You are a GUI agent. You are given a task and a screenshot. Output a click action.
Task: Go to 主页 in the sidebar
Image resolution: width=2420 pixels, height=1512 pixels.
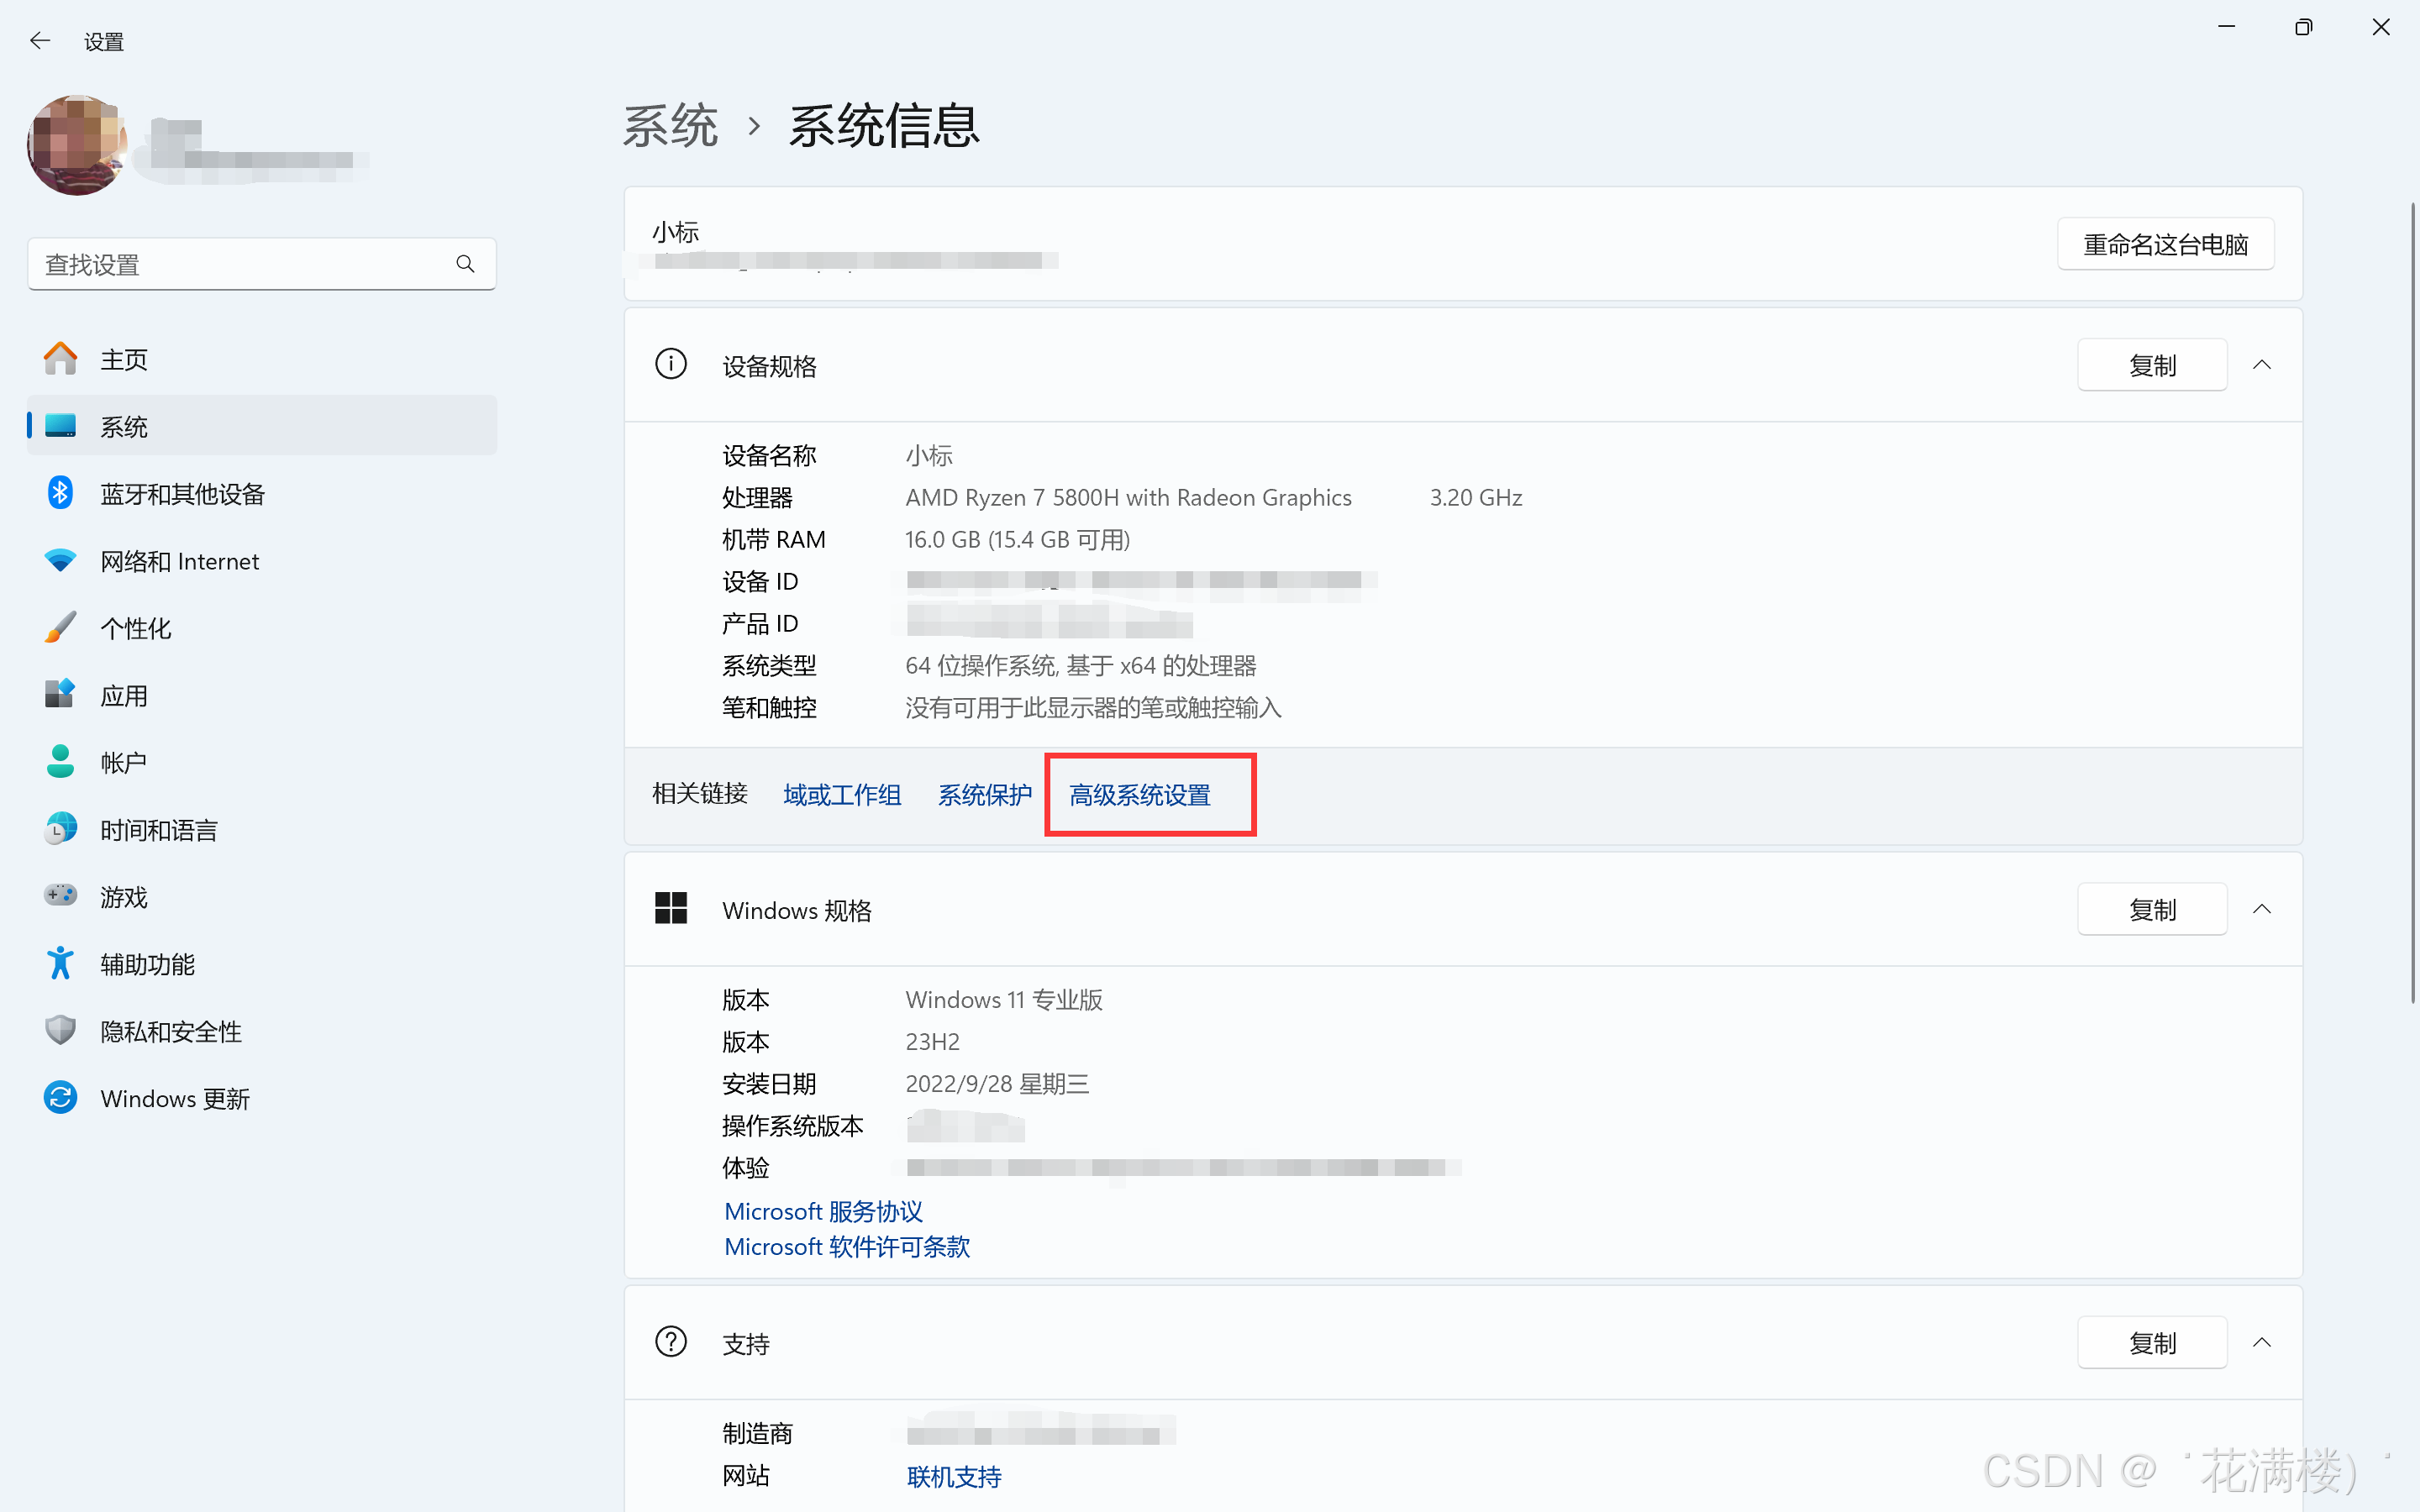pos(124,359)
